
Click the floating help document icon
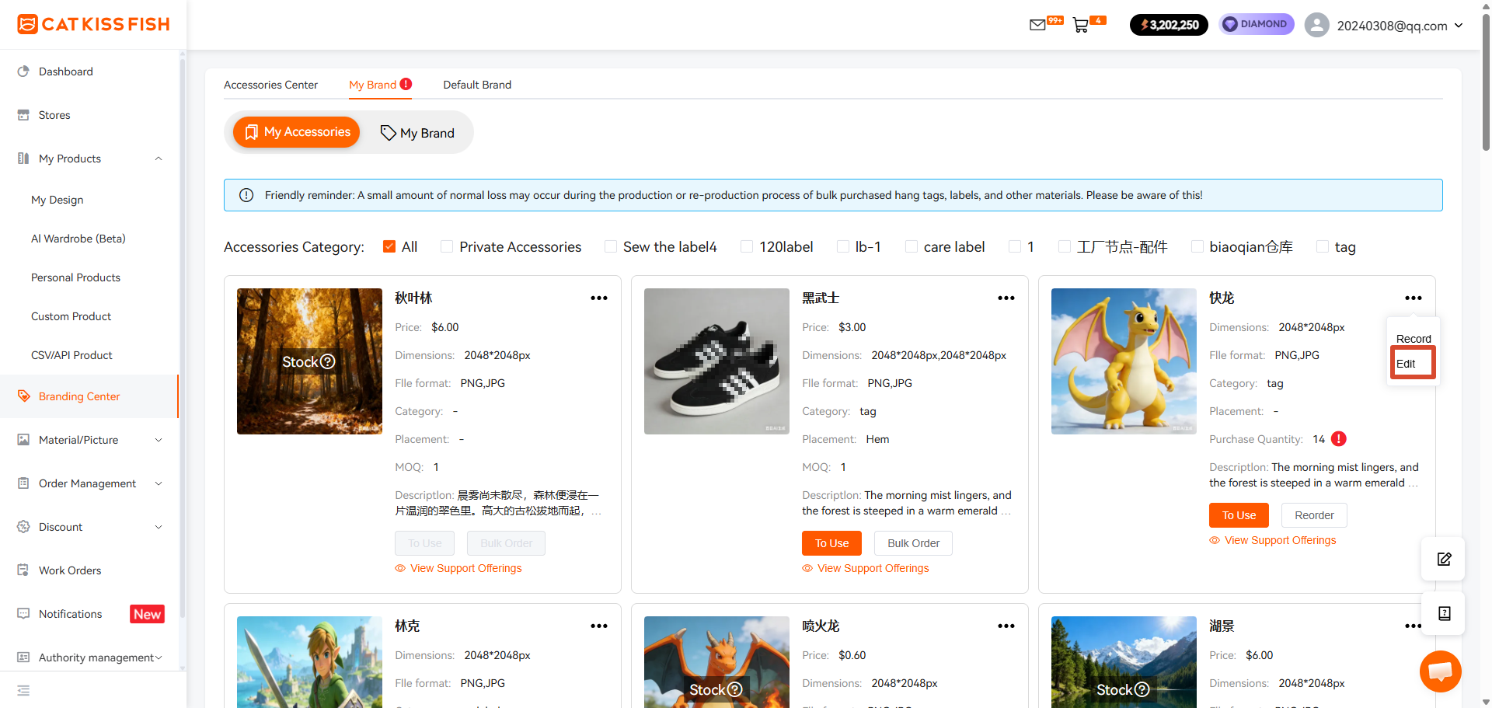(x=1444, y=613)
